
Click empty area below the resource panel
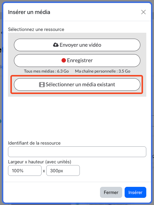click(77, 118)
